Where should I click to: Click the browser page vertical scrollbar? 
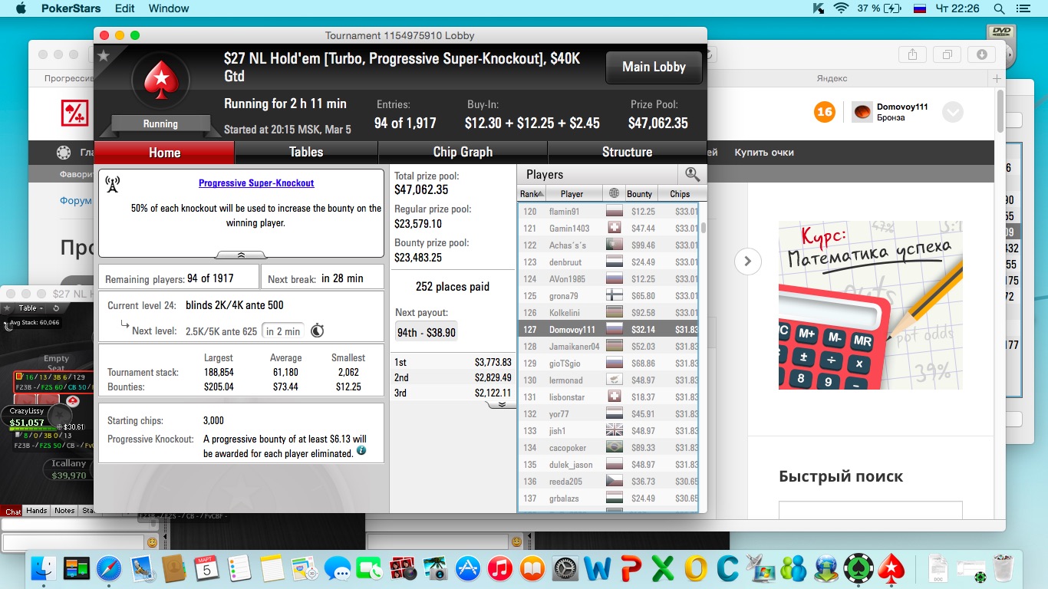(x=1000, y=111)
